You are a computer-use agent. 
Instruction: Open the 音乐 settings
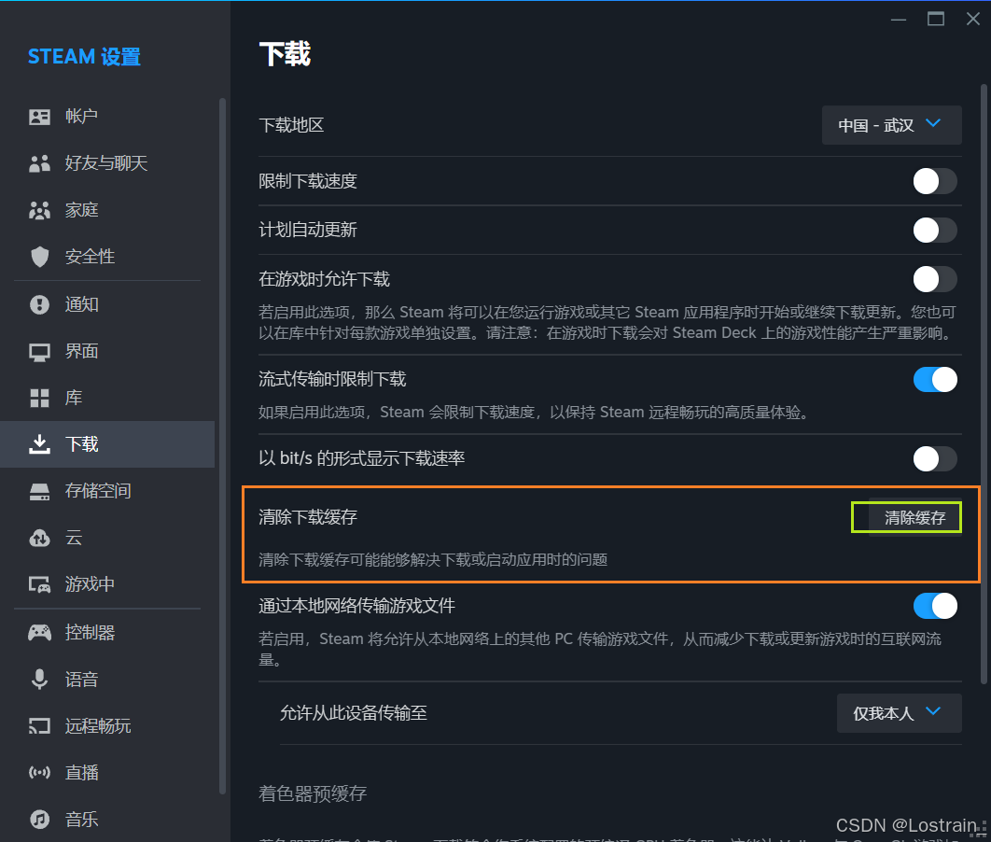pyautogui.click(x=107, y=820)
